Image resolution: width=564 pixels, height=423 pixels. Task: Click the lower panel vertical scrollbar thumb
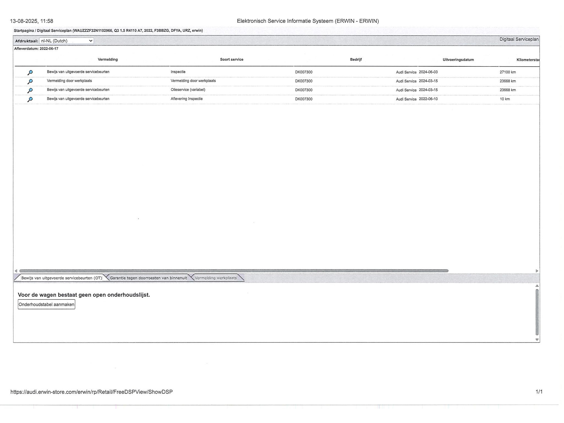(x=537, y=312)
